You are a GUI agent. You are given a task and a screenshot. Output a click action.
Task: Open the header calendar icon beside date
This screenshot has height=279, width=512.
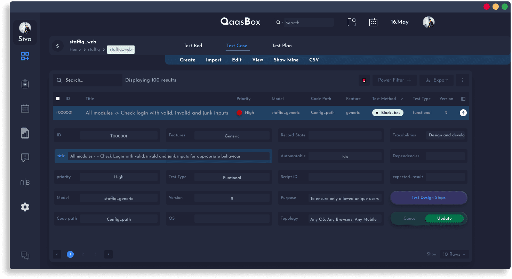[373, 22]
